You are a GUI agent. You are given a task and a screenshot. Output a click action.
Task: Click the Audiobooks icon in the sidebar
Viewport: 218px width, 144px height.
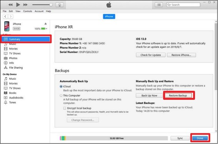click(x=5, y=98)
